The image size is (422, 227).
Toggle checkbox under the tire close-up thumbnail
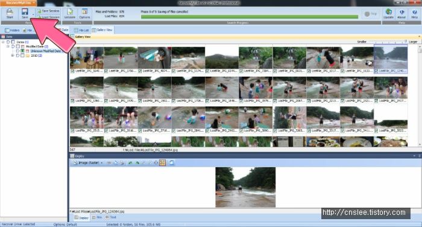click(140, 71)
